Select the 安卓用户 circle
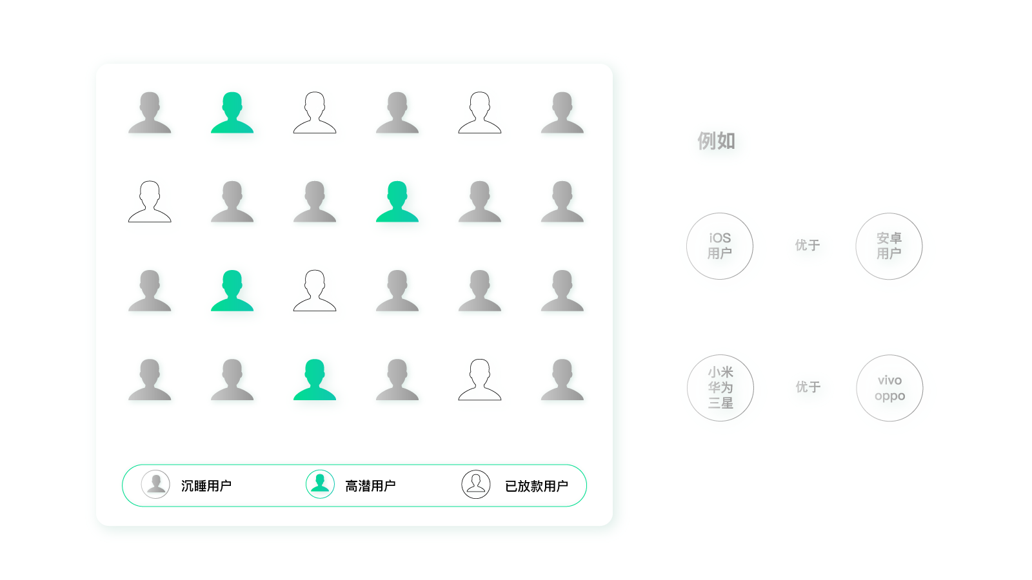The image size is (1032, 580). pyautogui.click(x=889, y=246)
